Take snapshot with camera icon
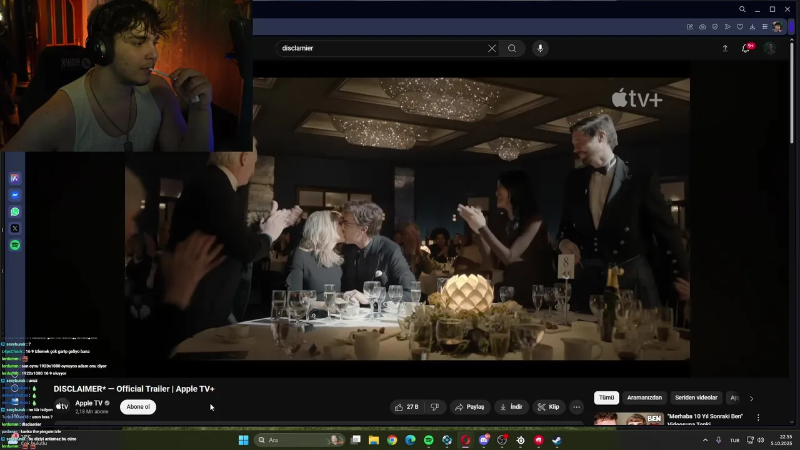The image size is (800, 450). [702, 27]
